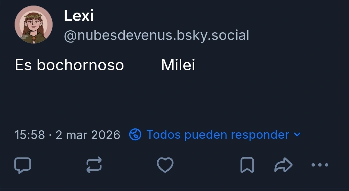349x191 pixels.
Task: Save the post with the bookmark icon
Action: (x=247, y=165)
